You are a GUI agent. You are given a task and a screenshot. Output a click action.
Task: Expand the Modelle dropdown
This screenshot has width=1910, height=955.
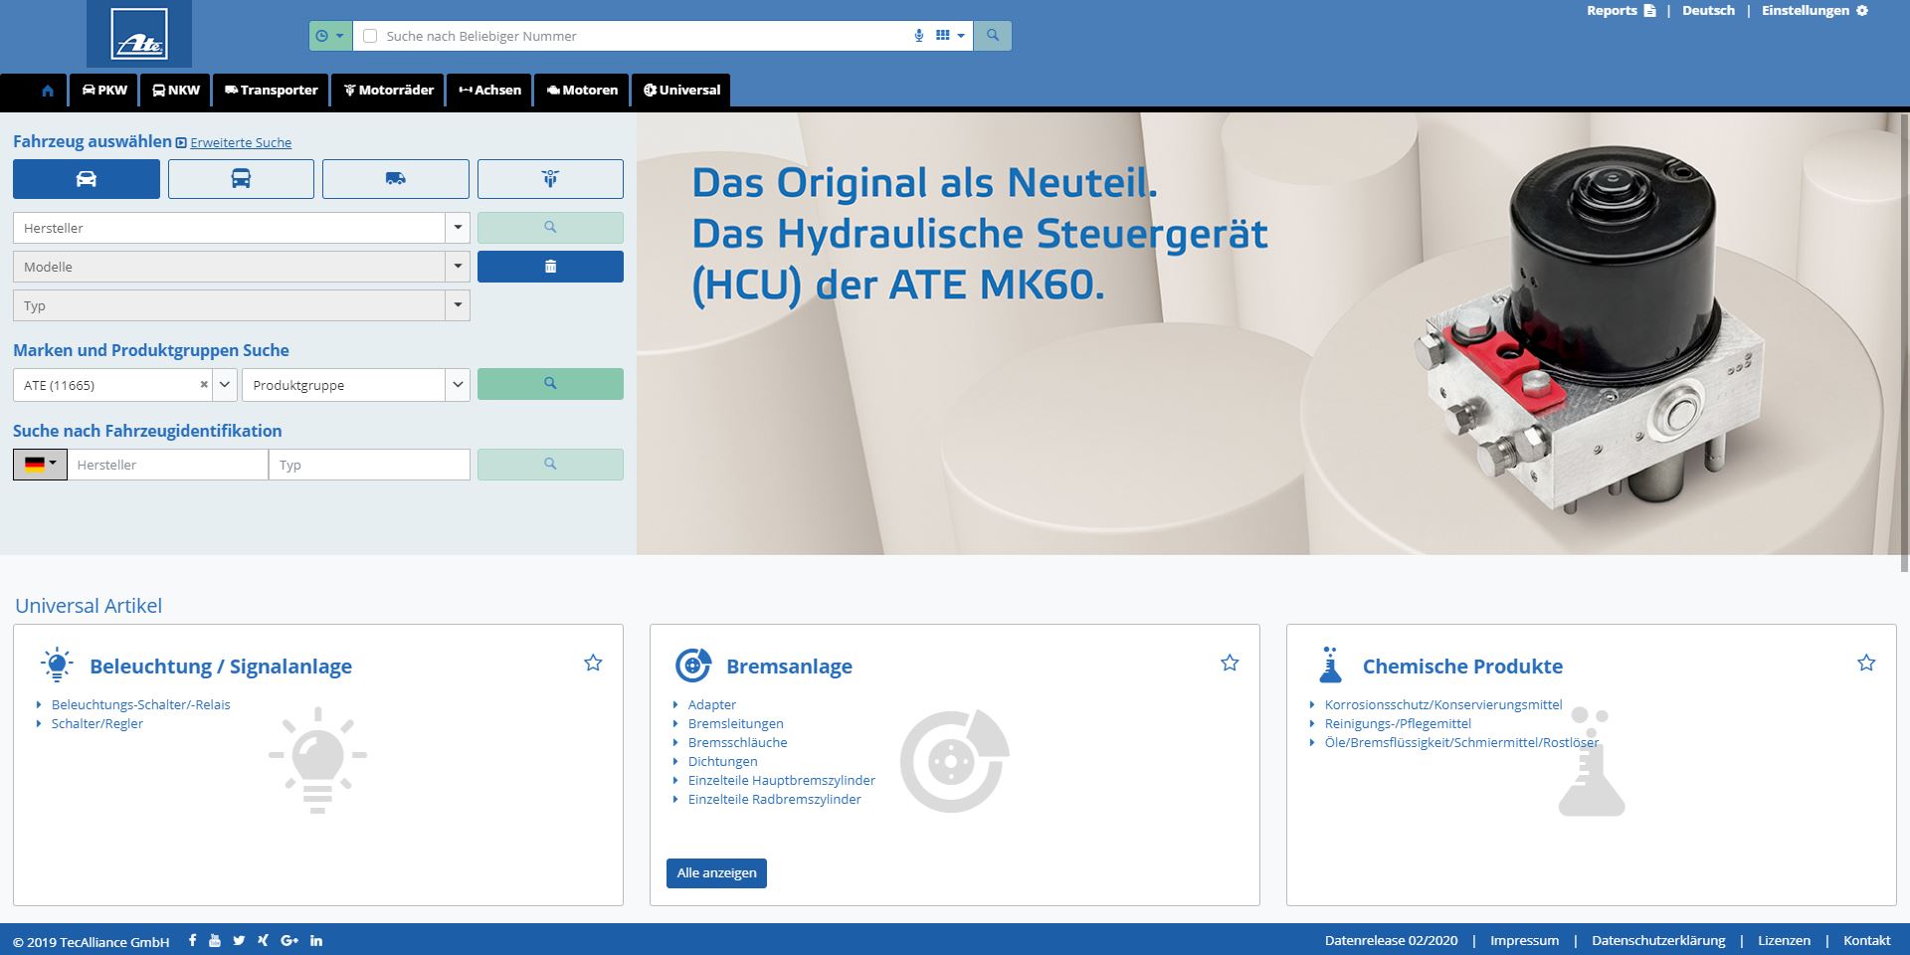point(457,267)
